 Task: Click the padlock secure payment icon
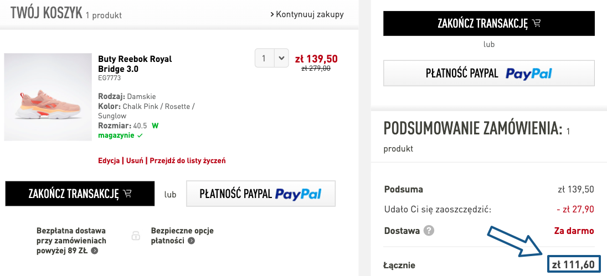(x=136, y=236)
